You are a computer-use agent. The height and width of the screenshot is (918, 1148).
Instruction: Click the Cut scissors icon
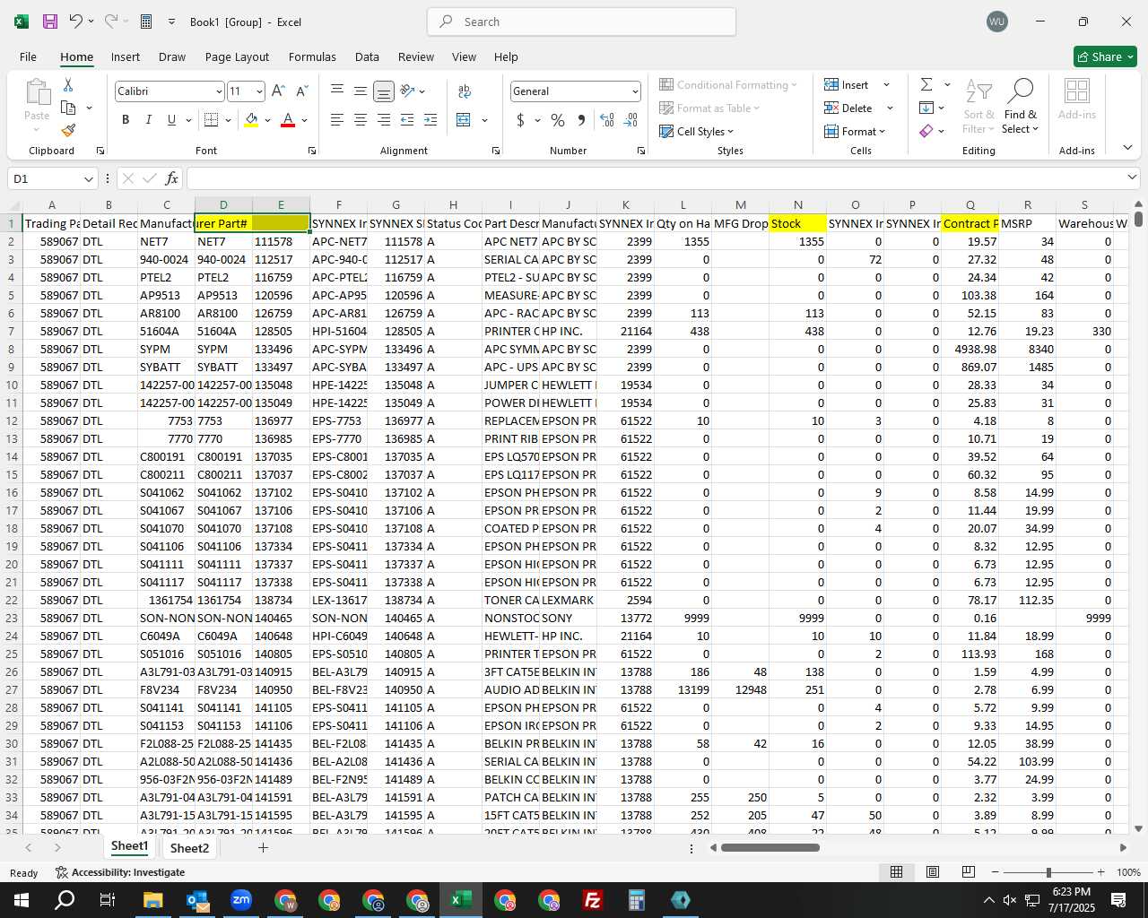click(68, 84)
